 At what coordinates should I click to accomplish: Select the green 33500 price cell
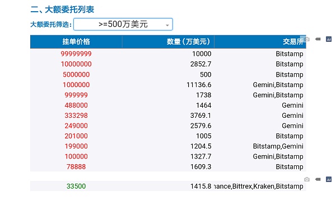click(x=76, y=186)
